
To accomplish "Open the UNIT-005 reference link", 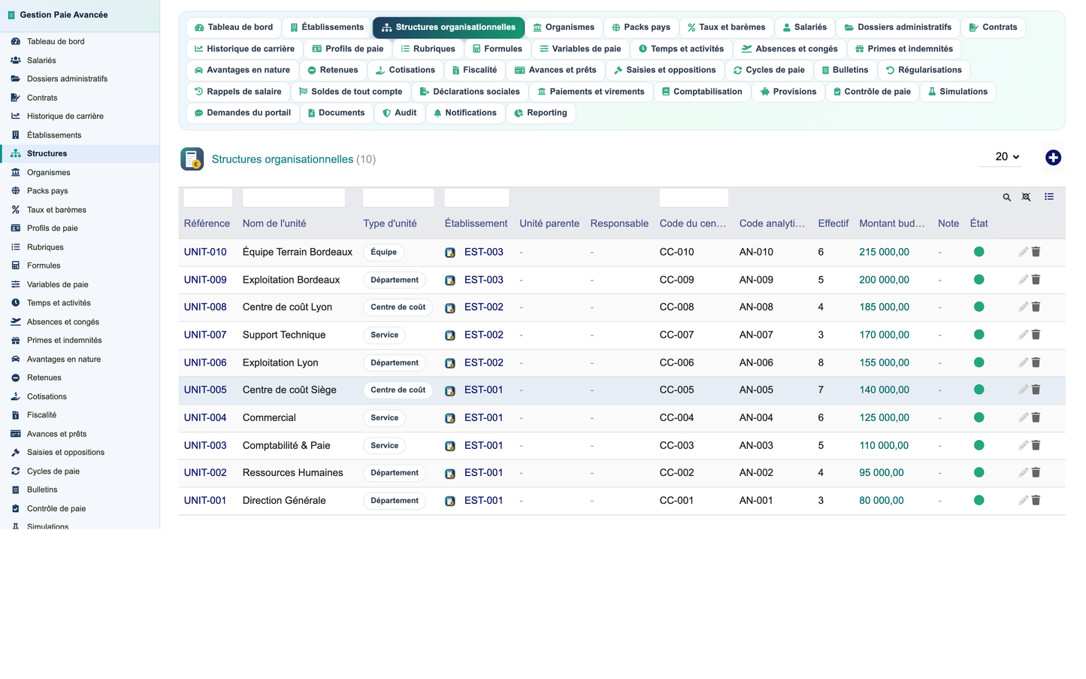I will pos(205,390).
